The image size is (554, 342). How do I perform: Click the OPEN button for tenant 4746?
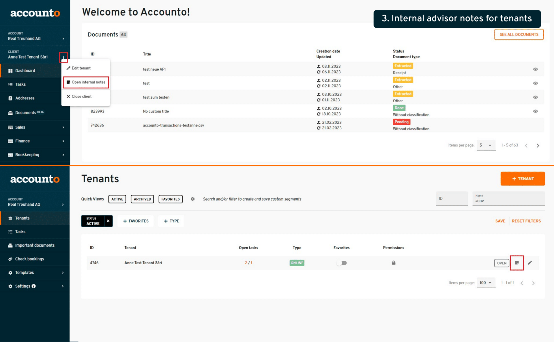(x=501, y=263)
